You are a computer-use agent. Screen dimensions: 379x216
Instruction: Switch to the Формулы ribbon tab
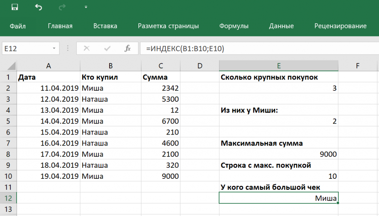click(x=234, y=26)
